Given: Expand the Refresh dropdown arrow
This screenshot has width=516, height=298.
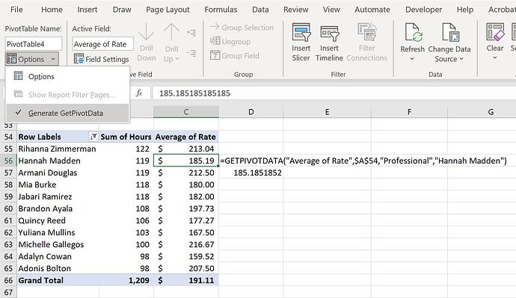Looking at the screenshot, I should 412,59.
